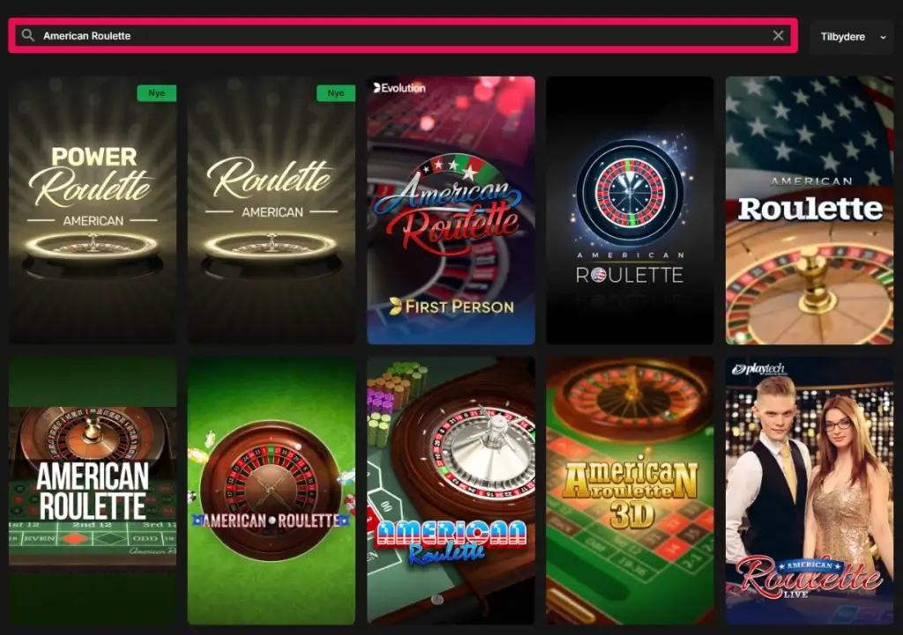Launch American Roulette First Person game
This screenshot has width=903, height=635.
click(451, 210)
